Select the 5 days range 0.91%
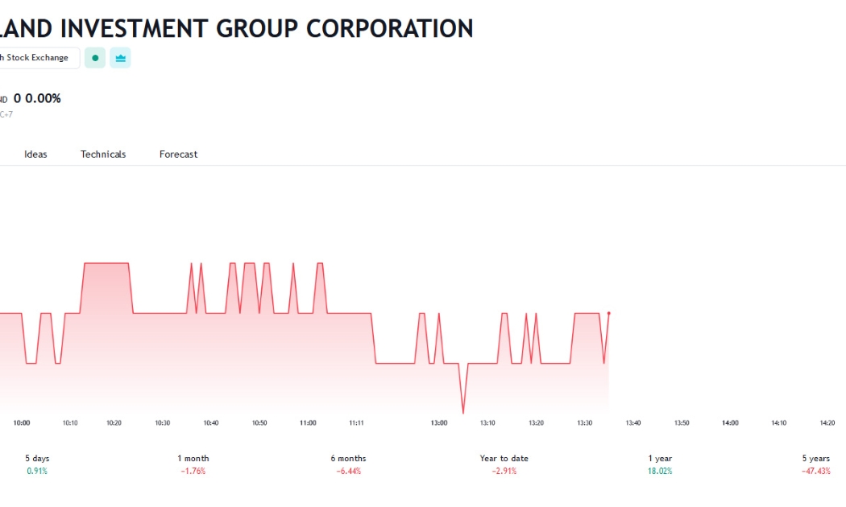This screenshot has width=846, height=507. coord(37,464)
